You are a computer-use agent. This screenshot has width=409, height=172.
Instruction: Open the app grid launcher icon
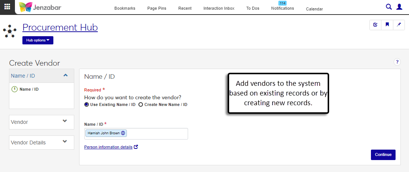point(7,7)
